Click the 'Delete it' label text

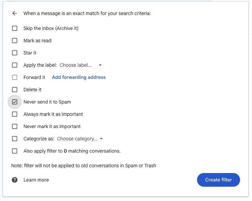click(32, 90)
